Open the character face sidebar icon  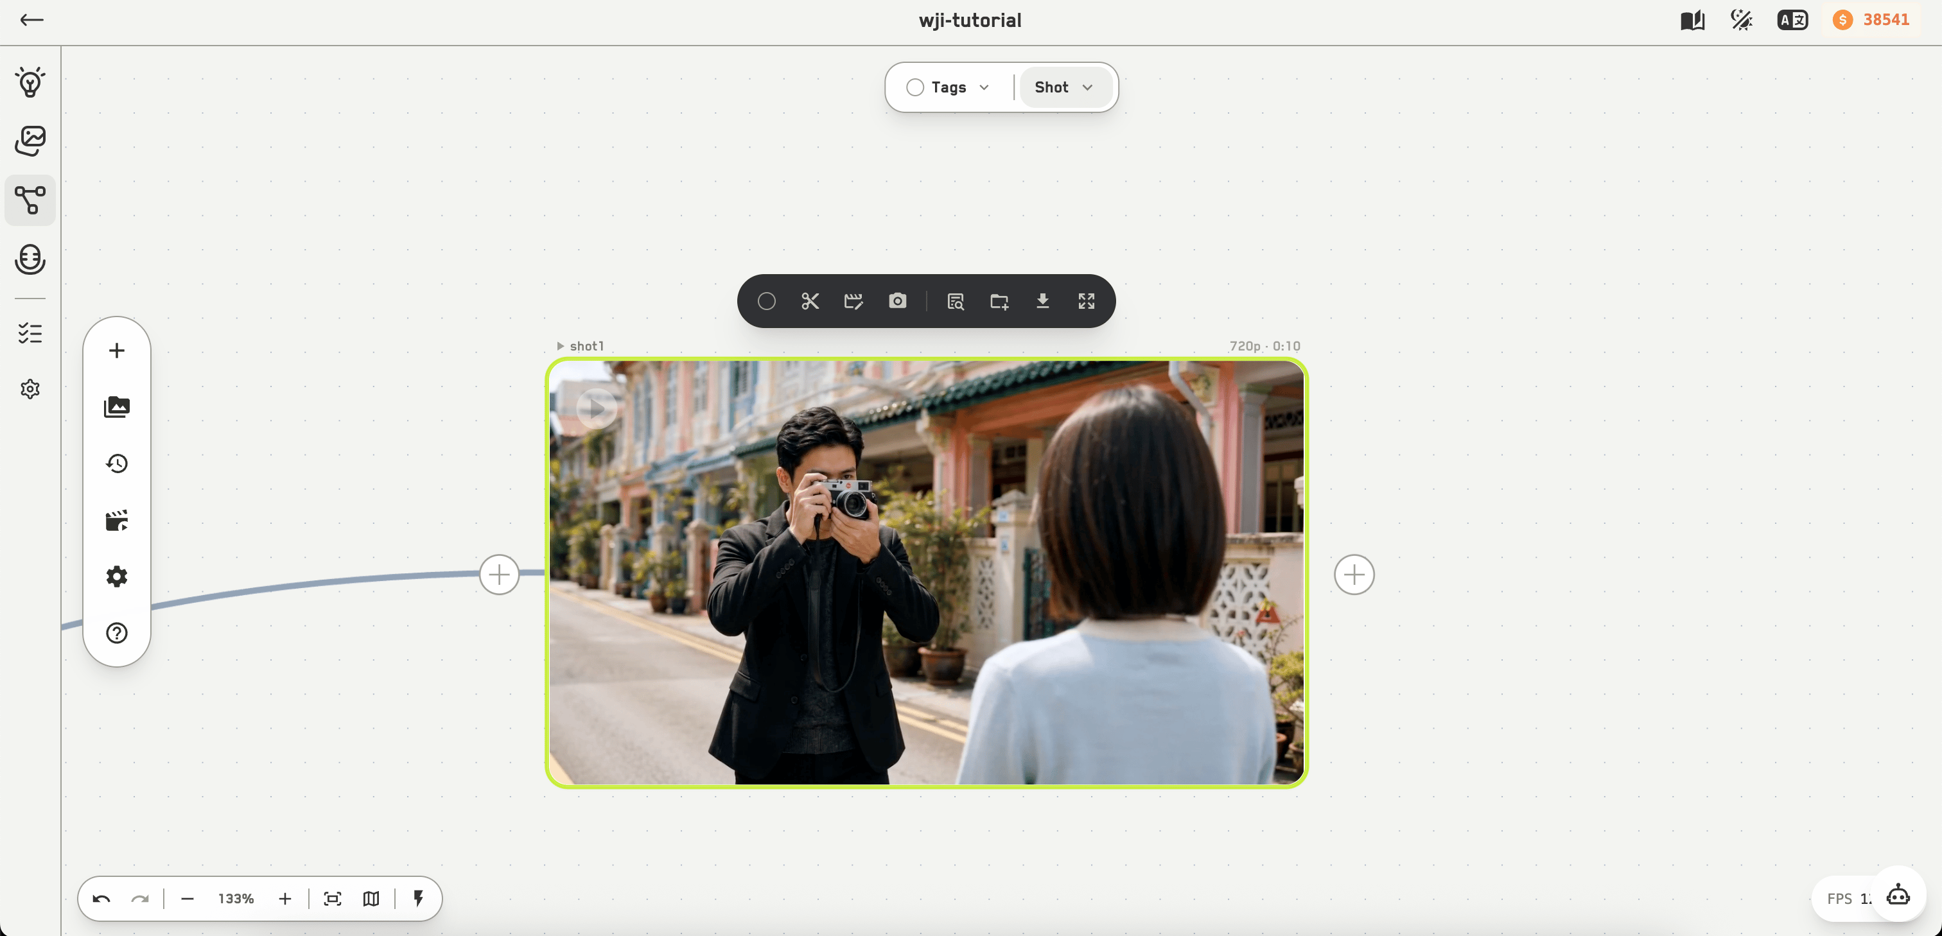[30, 259]
